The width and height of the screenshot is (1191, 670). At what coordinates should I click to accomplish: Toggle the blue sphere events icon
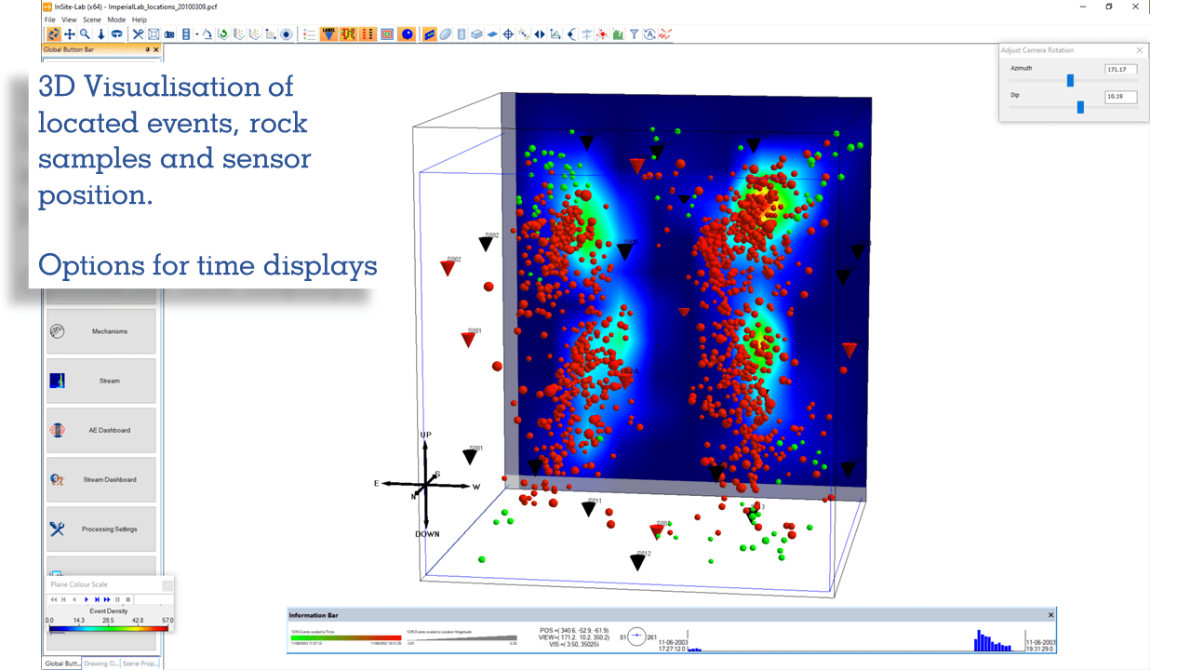[x=407, y=34]
